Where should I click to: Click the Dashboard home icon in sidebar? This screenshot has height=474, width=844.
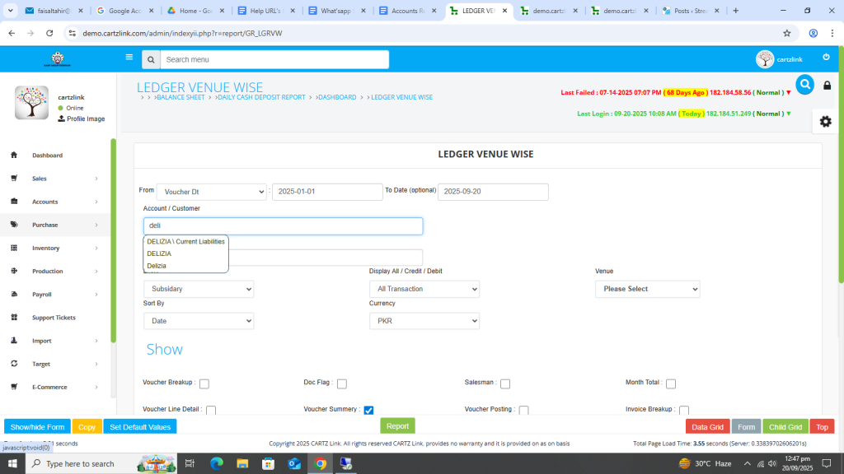coord(14,155)
